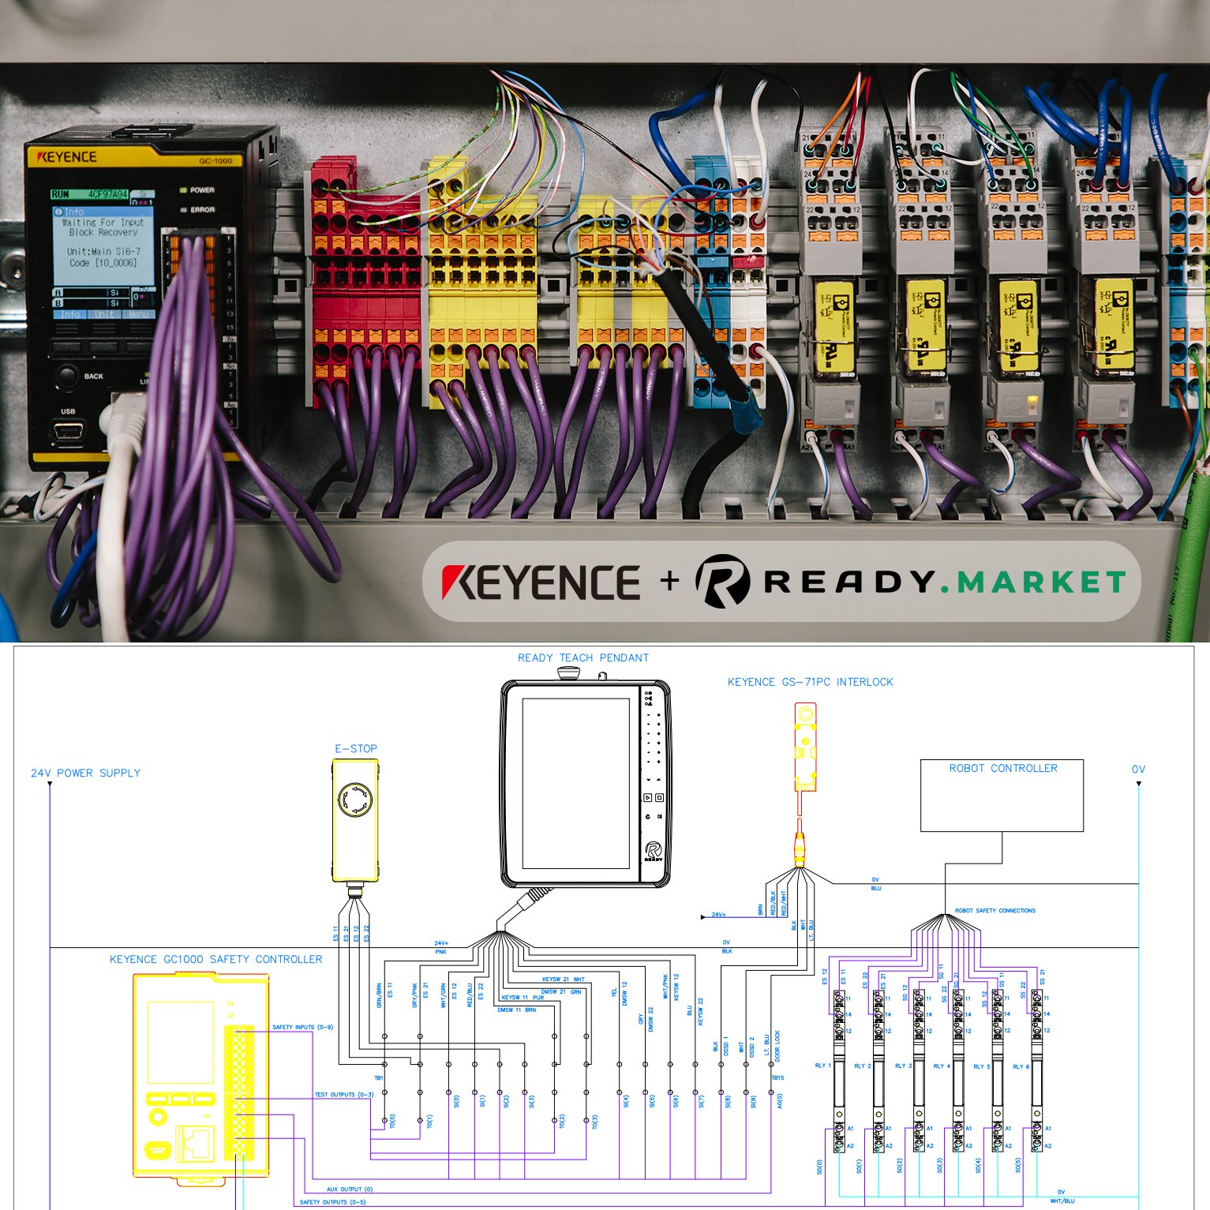1210x1210 pixels.
Task: Click 'KEYENCE GS-71PC INTERLOCK' label
Action: pyautogui.click(x=811, y=682)
